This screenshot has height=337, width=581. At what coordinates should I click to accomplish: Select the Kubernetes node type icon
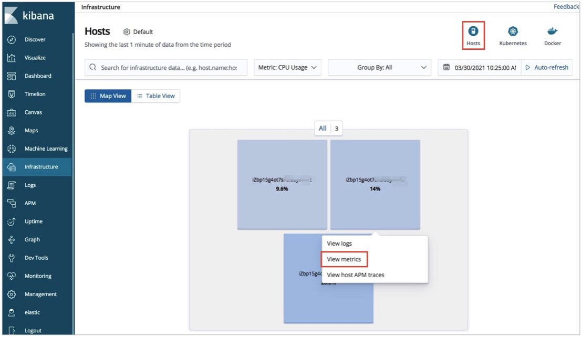click(x=513, y=31)
